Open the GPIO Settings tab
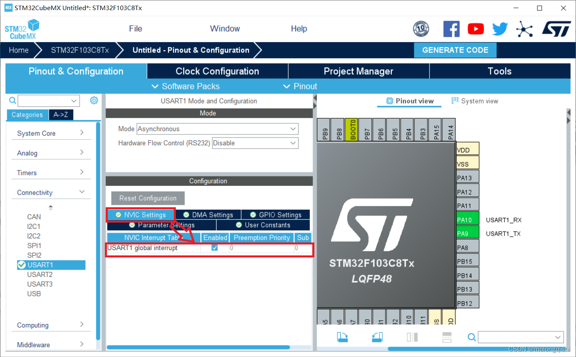This screenshot has width=576, height=357. (x=276, y=215)
